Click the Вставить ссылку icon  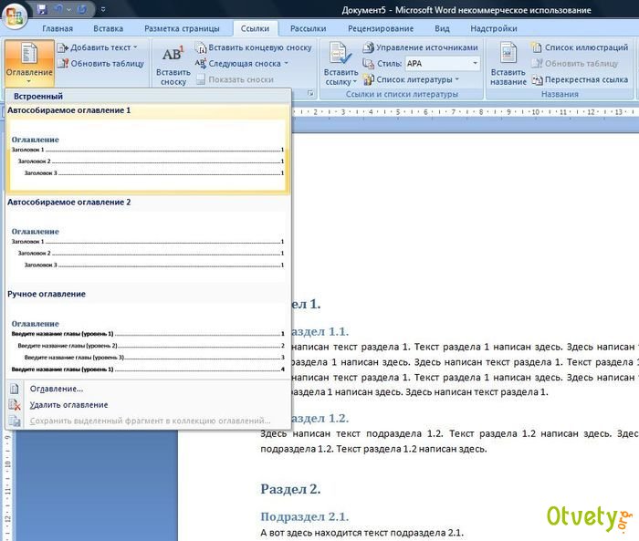click(x=340, y=62)
